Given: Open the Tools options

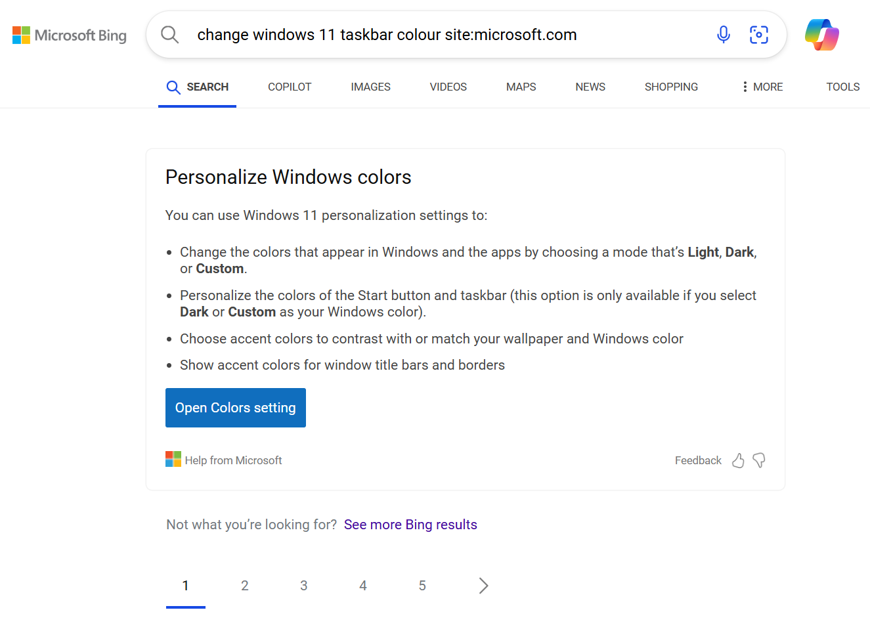Looking at the screenshot, I should click(842, 87).
